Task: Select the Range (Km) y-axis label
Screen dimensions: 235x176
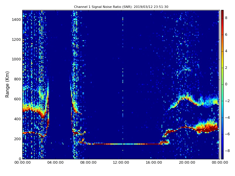Action: pos(7,84)
